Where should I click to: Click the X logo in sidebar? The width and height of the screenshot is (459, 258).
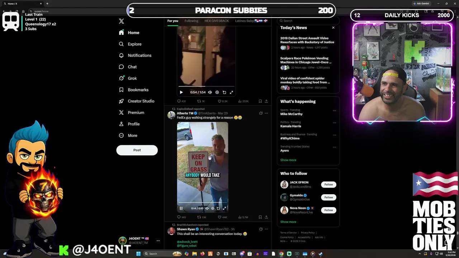(121, 21)
